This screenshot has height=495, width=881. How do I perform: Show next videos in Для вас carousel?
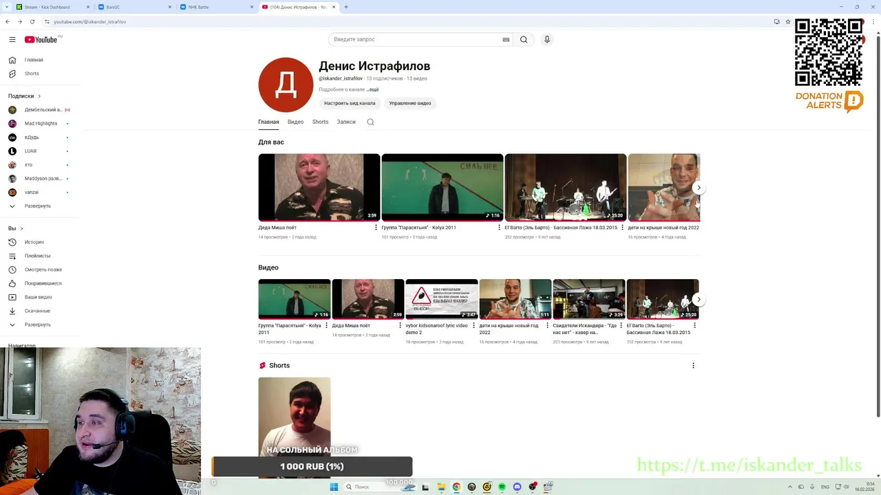pos(699,188)
